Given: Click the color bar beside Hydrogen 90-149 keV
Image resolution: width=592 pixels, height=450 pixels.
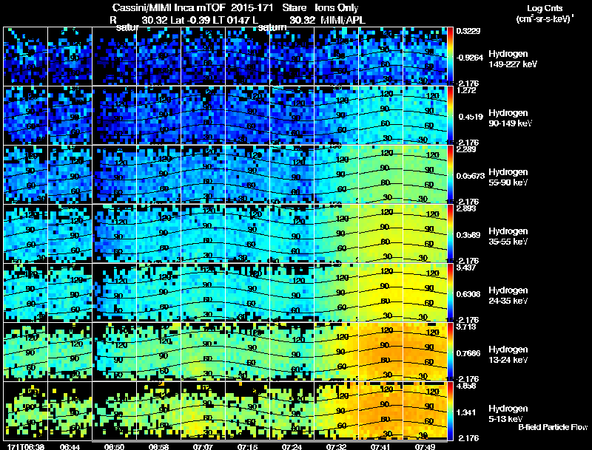Looking at the screenshot, I should click(450, 115).
